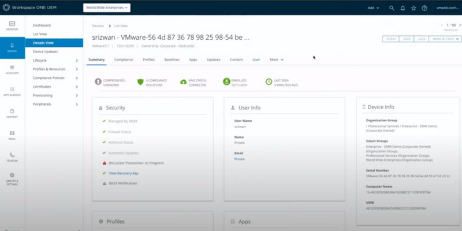Select Details View in the submenu
Viewport: 462px width, 231px height.
(54, 43)
